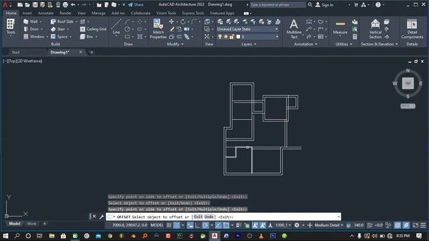Viewport: 429px width, 241px height.
Task: Toggle polar tracking in status bar
Action: pos(205,225)
